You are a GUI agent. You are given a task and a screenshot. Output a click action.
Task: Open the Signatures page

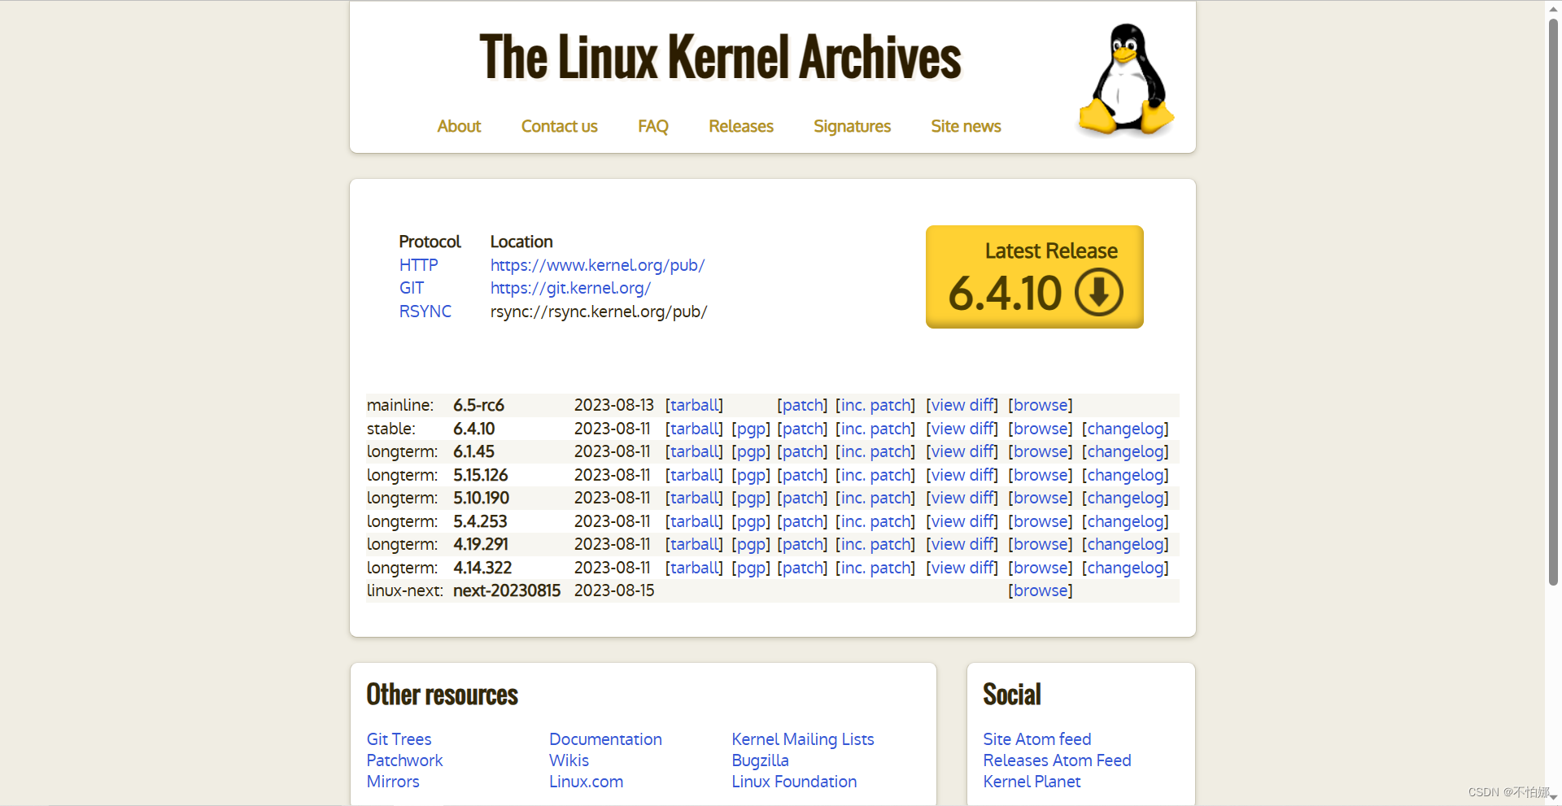852,127
